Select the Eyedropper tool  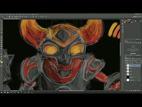(x=1, y=31)
